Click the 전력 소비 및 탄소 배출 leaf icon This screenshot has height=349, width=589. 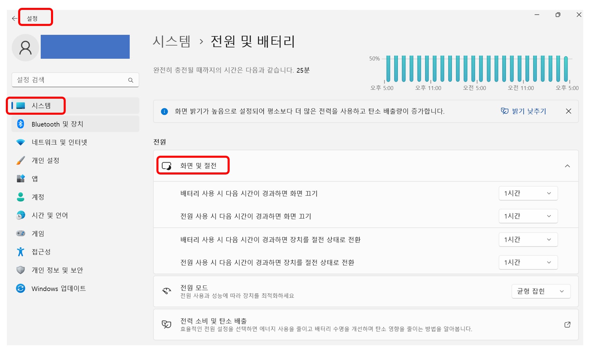click(x=167, y=324)
